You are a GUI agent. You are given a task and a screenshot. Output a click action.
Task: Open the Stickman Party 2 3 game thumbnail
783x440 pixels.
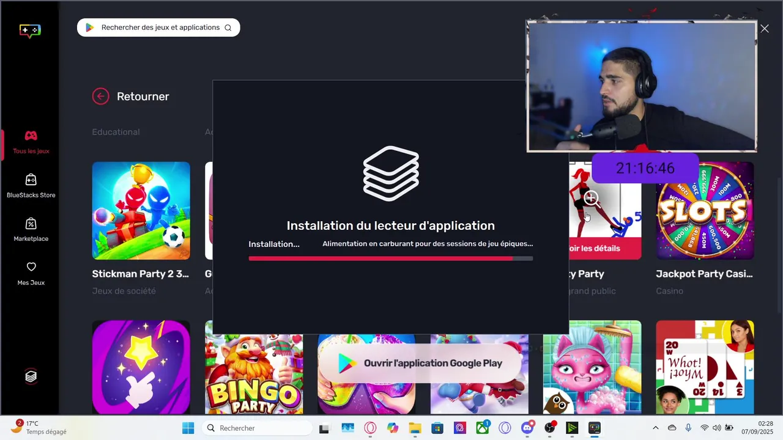point(141,211)
